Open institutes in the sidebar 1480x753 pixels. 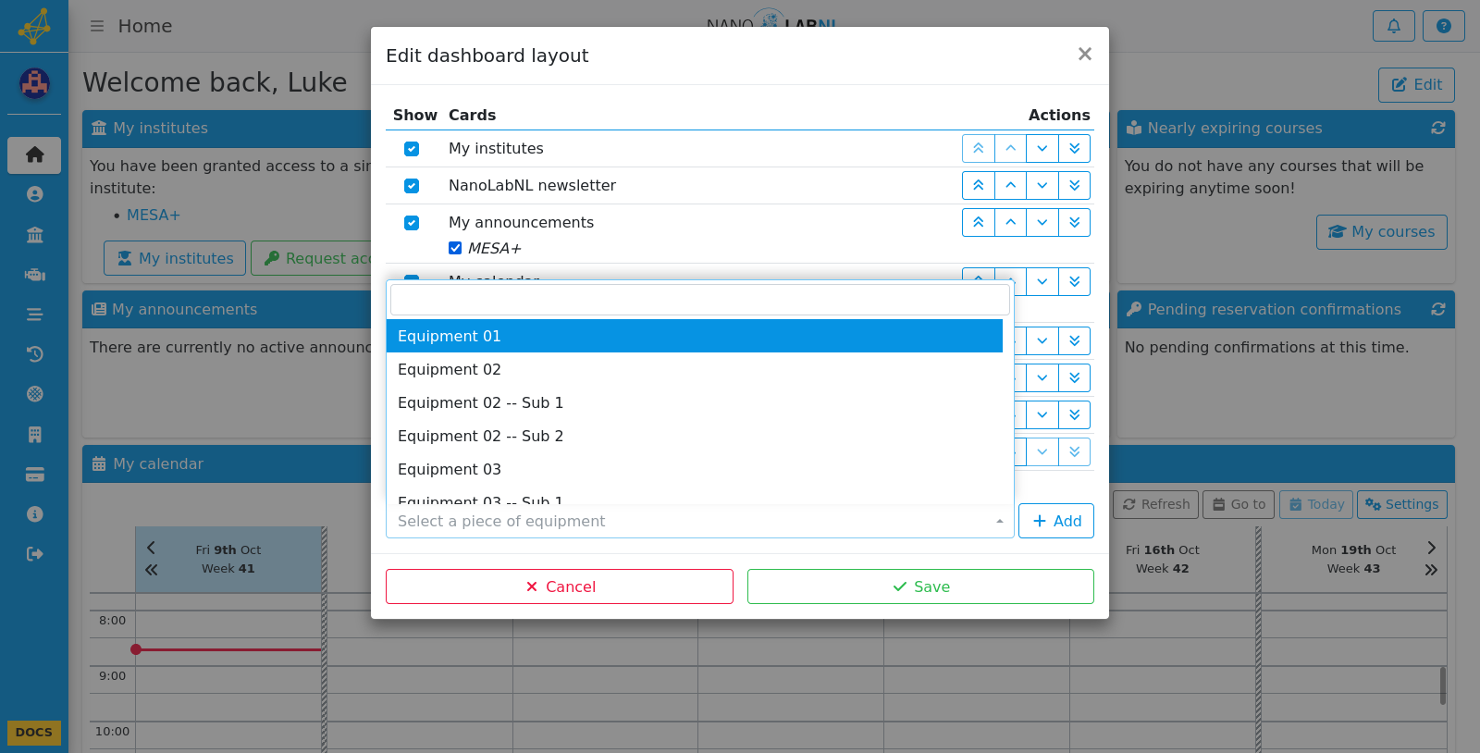coord(34,234)
